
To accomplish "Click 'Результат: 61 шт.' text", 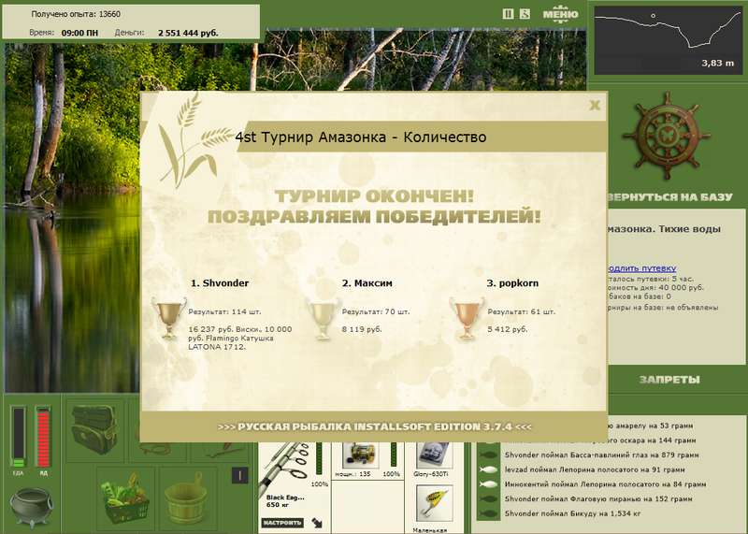I will pyautogui.click(x=522, y=312).
